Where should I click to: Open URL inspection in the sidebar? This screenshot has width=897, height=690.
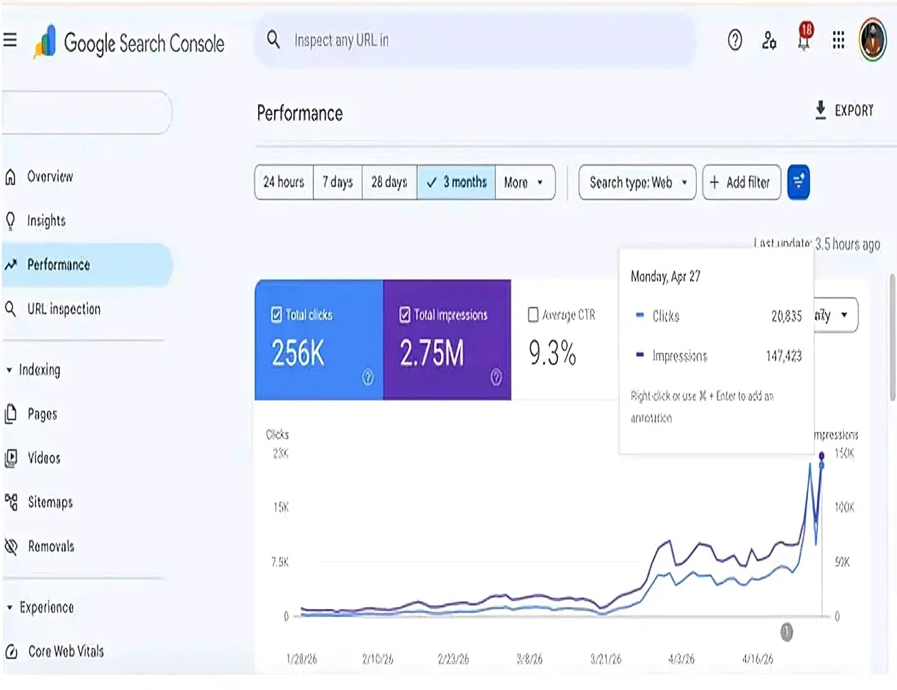click(x=63, y=309)
